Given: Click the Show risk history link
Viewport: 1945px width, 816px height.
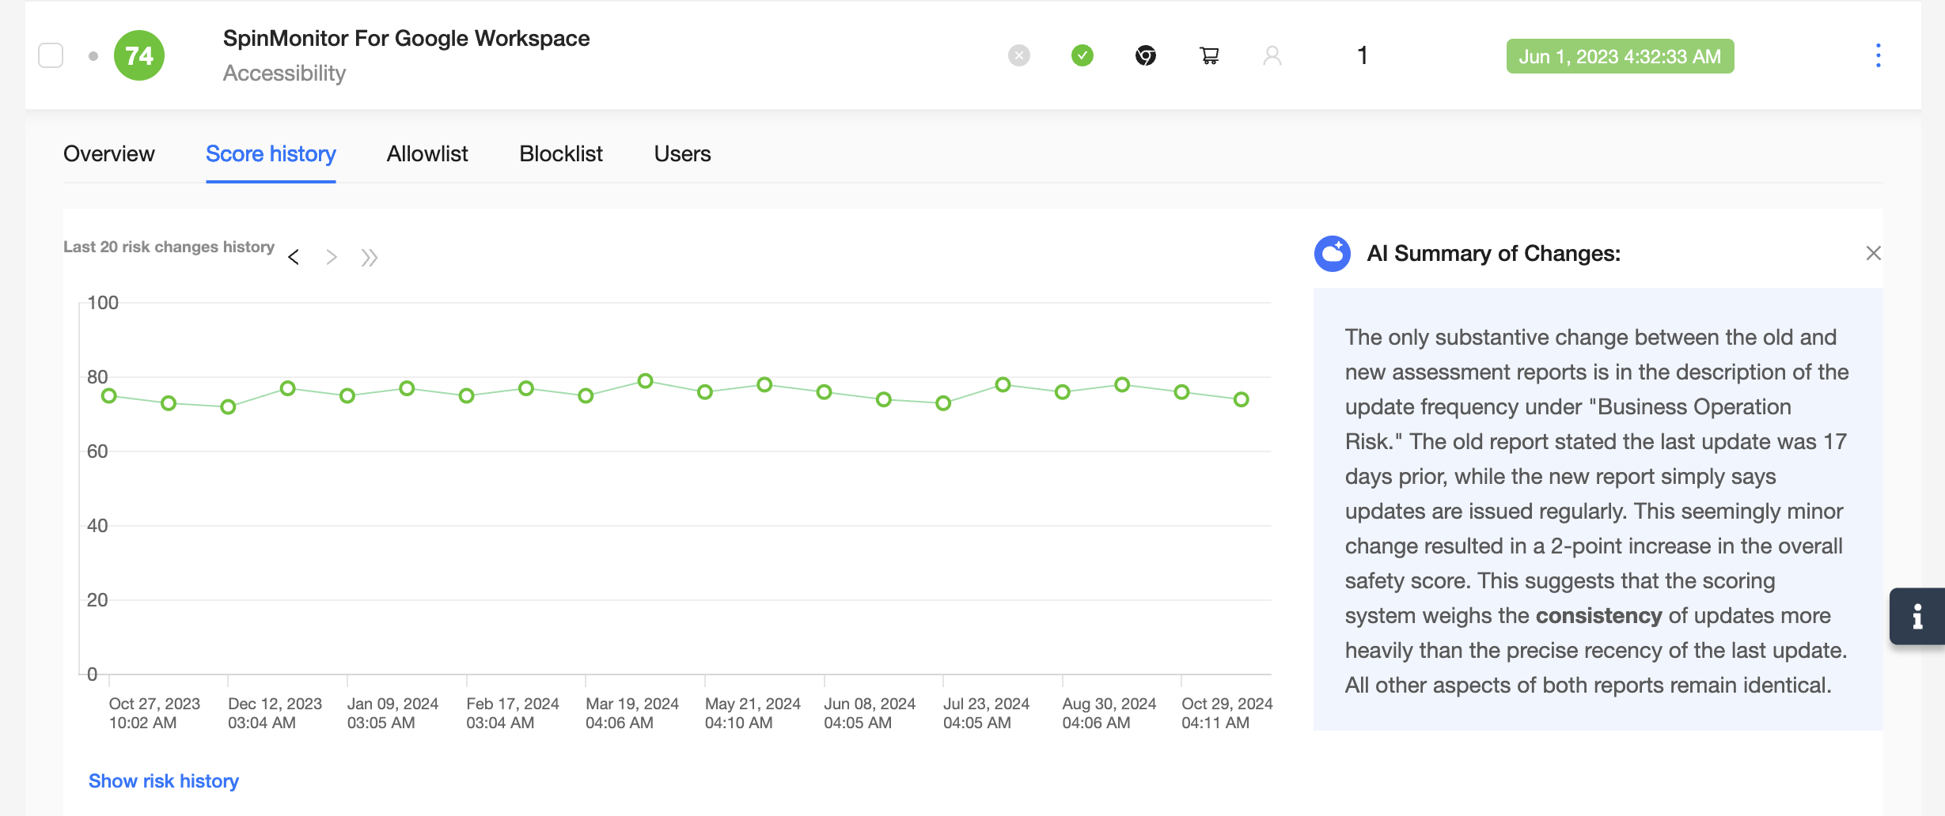Looking at the screenshot, I should (164, 781).
